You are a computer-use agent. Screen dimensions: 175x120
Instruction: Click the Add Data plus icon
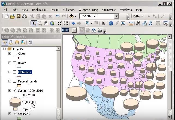tap(71, 16)
